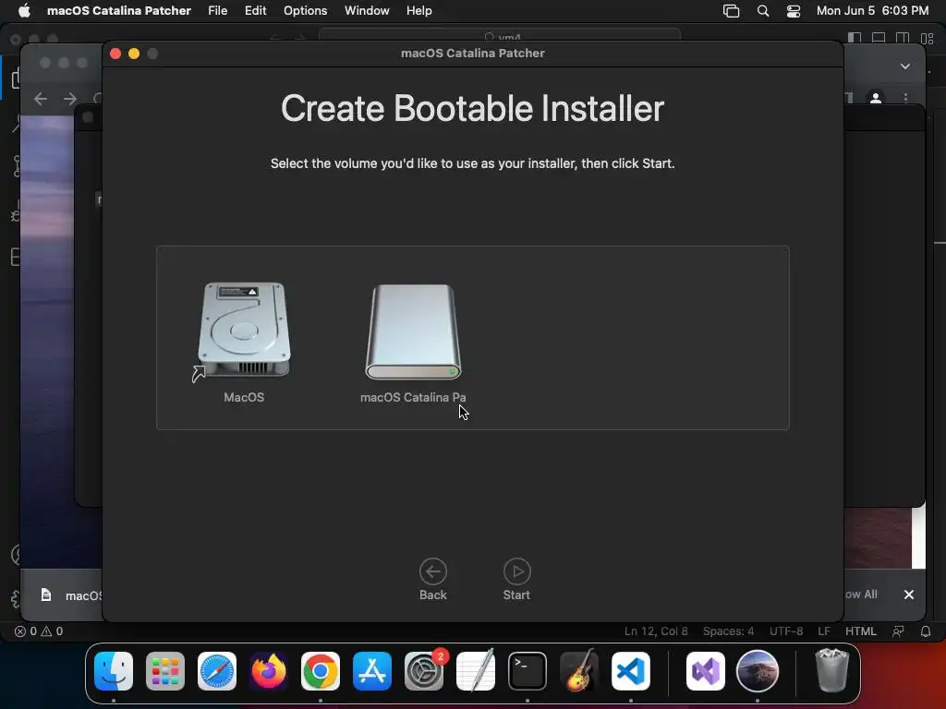Open Control Center in menu bar
Viewport: 946px width, 709px height.
(x=794, y=11)
